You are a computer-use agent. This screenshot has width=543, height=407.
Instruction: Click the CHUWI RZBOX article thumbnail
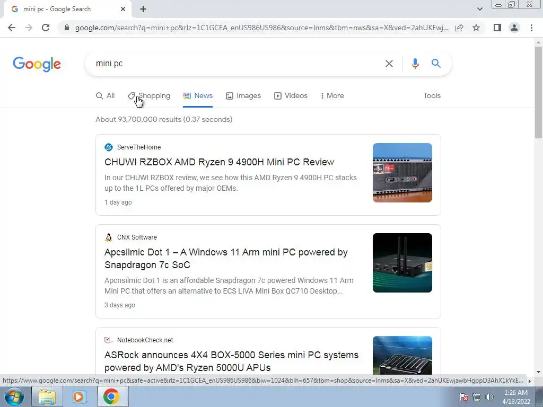[x=402, y=173]
